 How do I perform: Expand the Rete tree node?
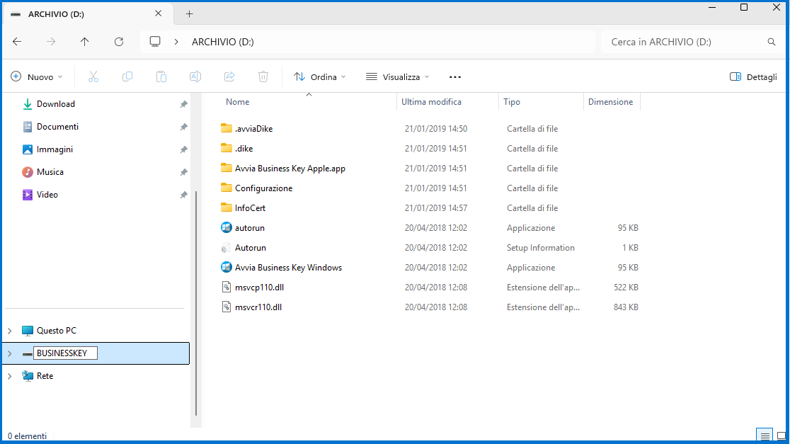pyautogui.click(x=10, y=376)
